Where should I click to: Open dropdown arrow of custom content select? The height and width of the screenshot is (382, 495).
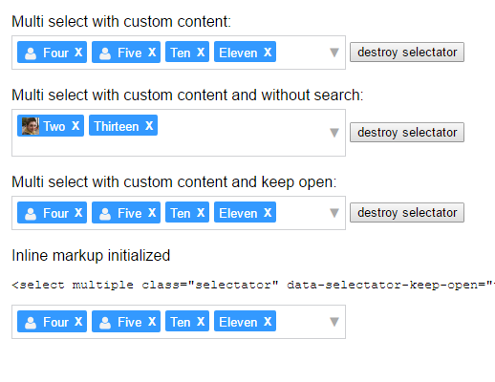[334, 53]
